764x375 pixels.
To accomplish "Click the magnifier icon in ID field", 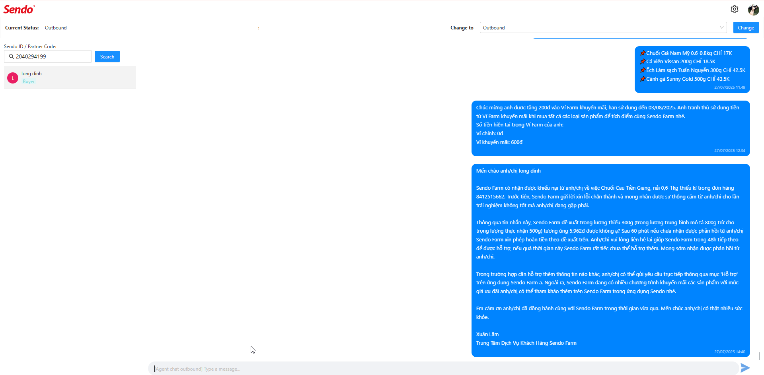I will (x=11, y=56).
